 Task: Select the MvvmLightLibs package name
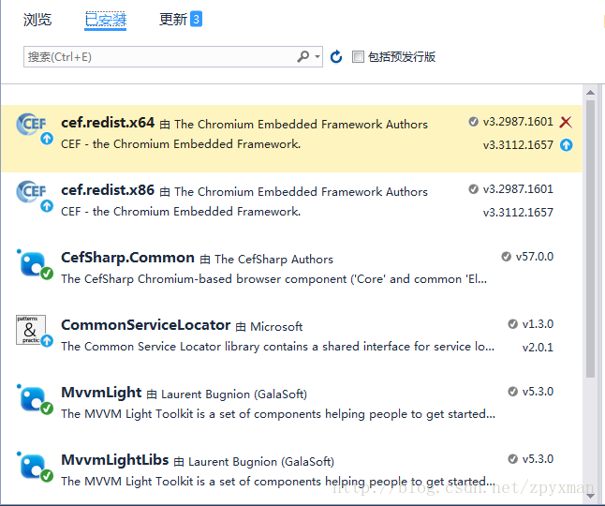pyautogui.click(x=115, y=460)
